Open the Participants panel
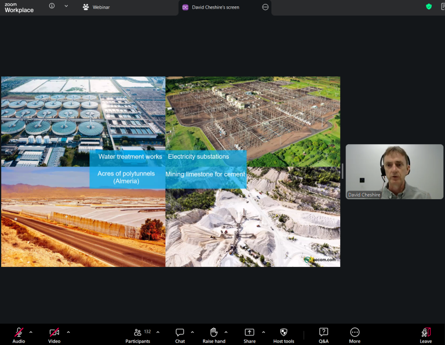The height and width of the screenshot is (345, 445). (138, 335)
